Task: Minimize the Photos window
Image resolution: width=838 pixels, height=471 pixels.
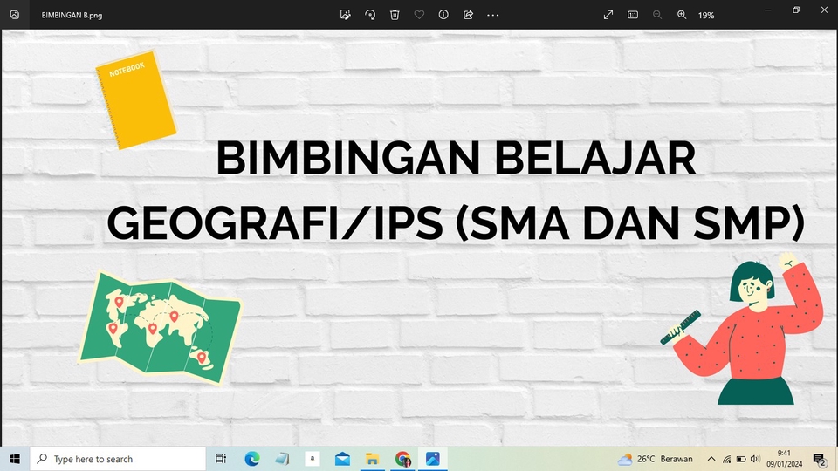Action: point(768,10)
